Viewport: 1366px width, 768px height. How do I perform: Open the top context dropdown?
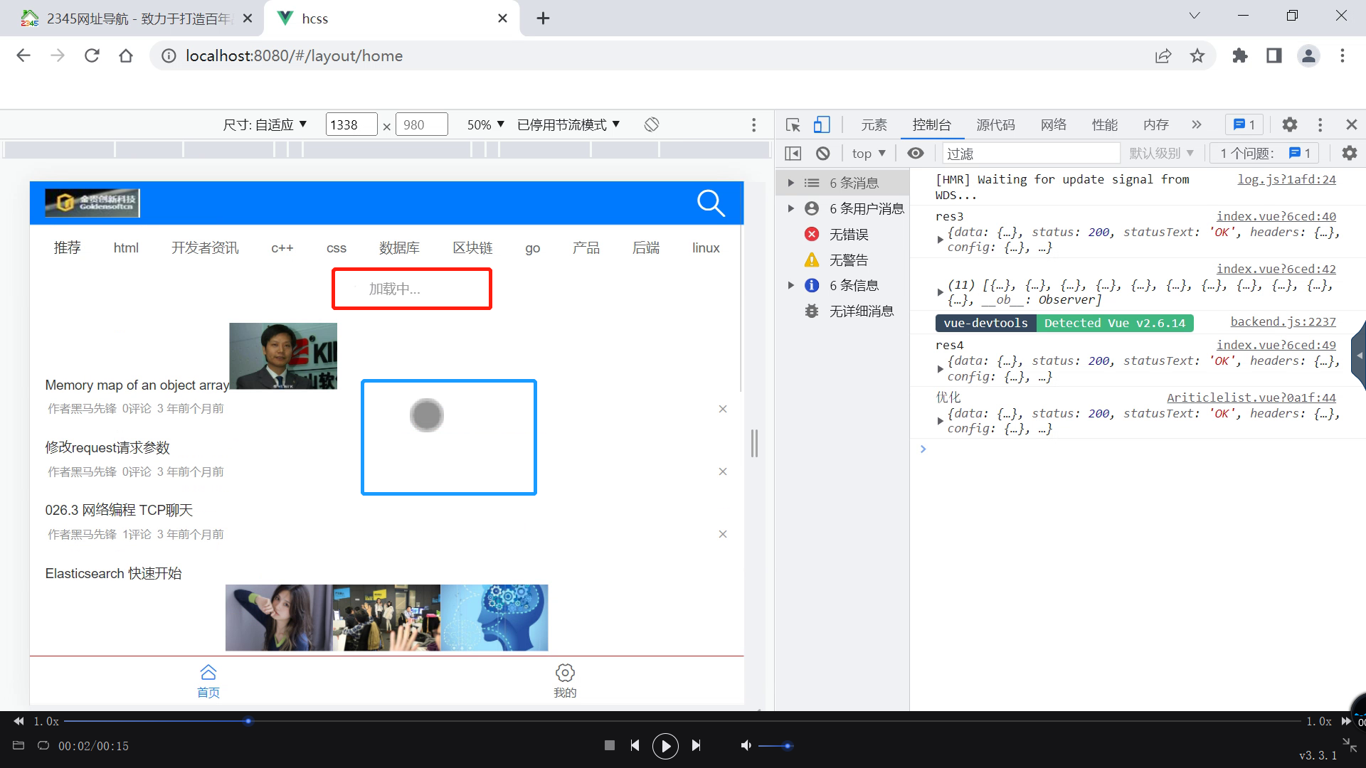[x=869, y=154]
